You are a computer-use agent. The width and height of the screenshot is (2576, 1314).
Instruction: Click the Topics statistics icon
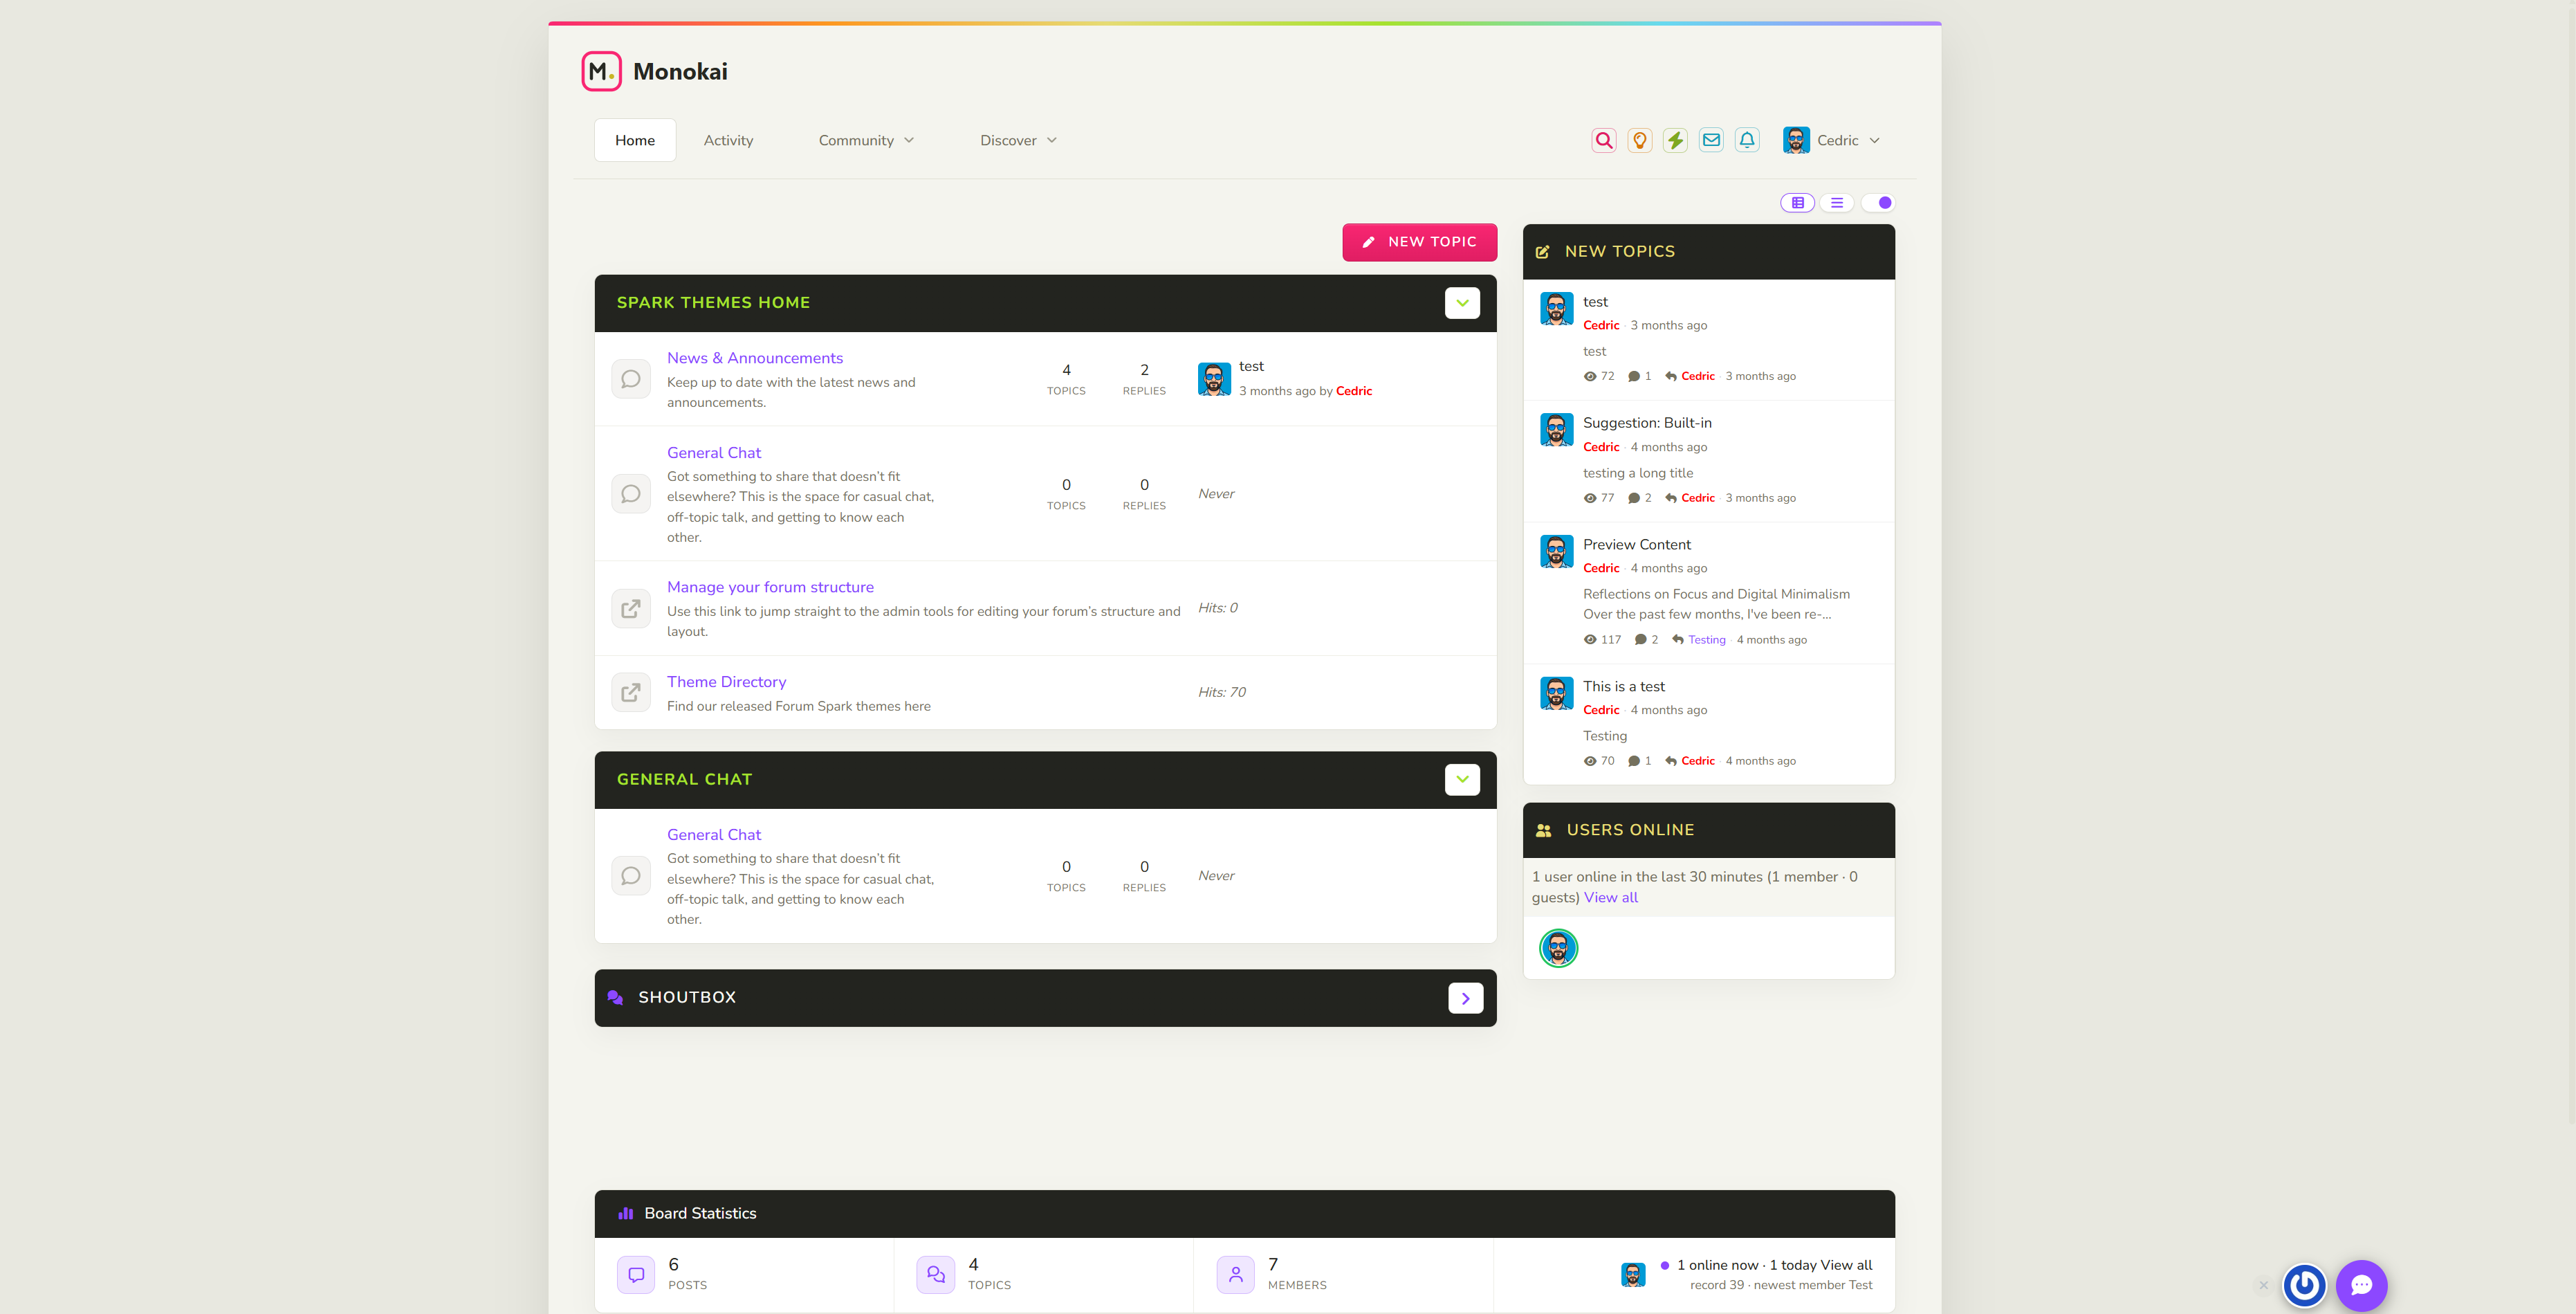pyautogui.click(x=935, y=1275)
